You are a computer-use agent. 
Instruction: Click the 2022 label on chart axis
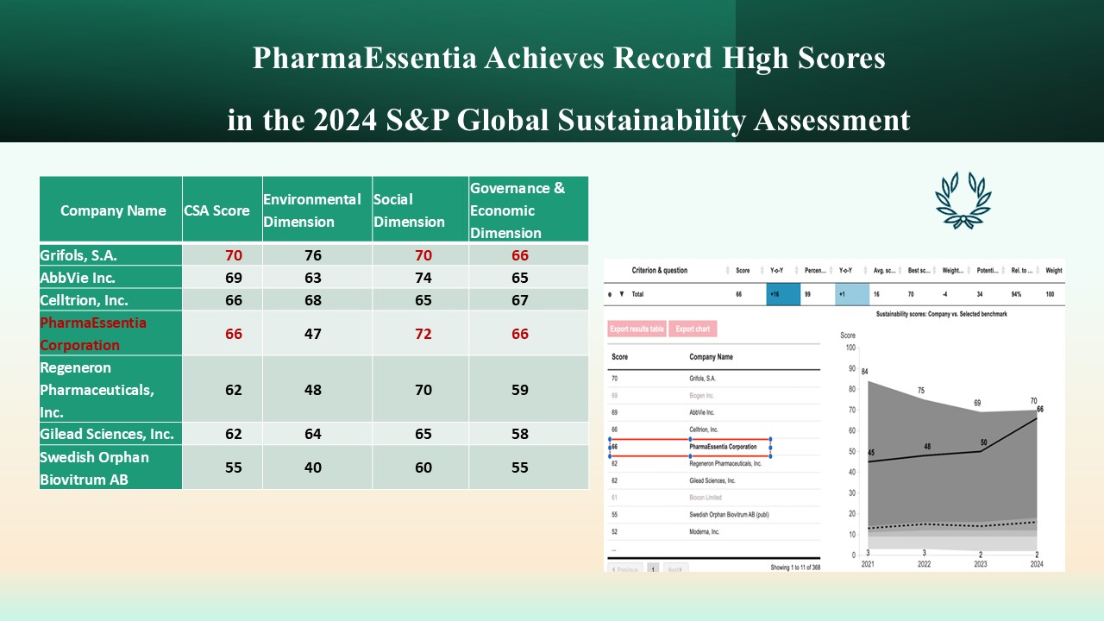tap(924, 564)
